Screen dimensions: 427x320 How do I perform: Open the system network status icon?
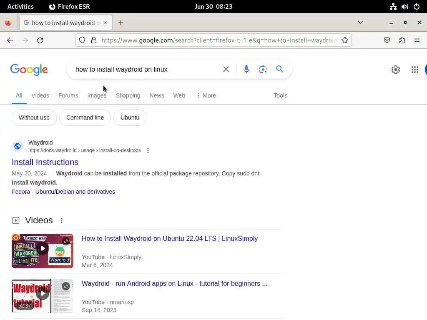click(x=393, y=7)
